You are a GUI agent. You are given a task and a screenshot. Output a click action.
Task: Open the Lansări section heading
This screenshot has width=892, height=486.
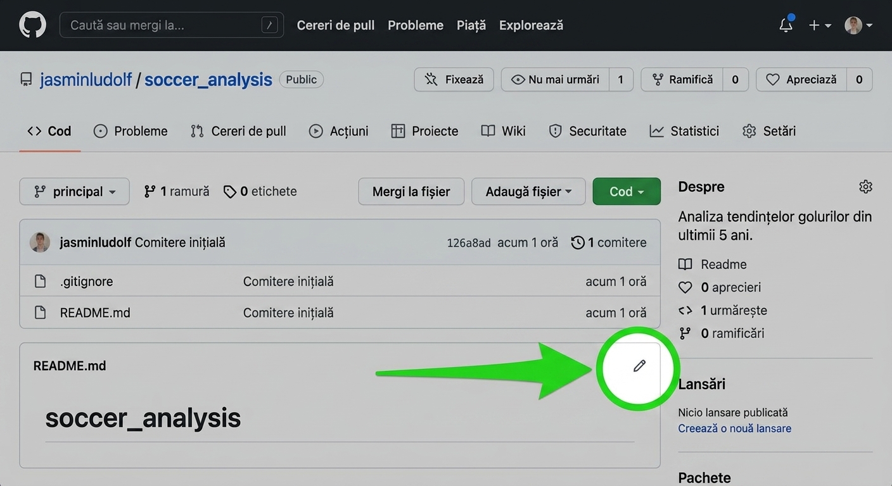coord(701,384)
